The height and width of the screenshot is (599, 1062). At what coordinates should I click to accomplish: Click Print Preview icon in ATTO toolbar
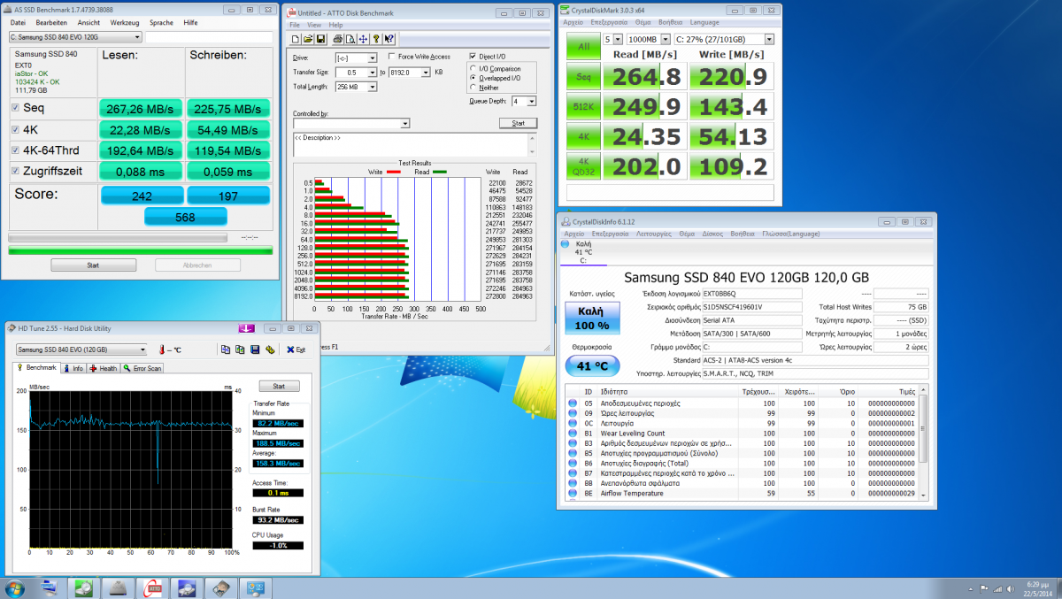[350, 39]
